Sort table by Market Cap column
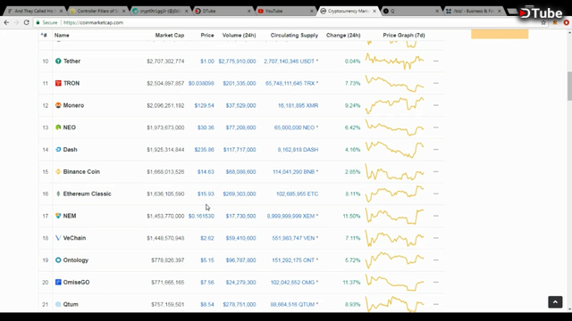The width and height of the screenshot is (572, 321). coord(170,36)
